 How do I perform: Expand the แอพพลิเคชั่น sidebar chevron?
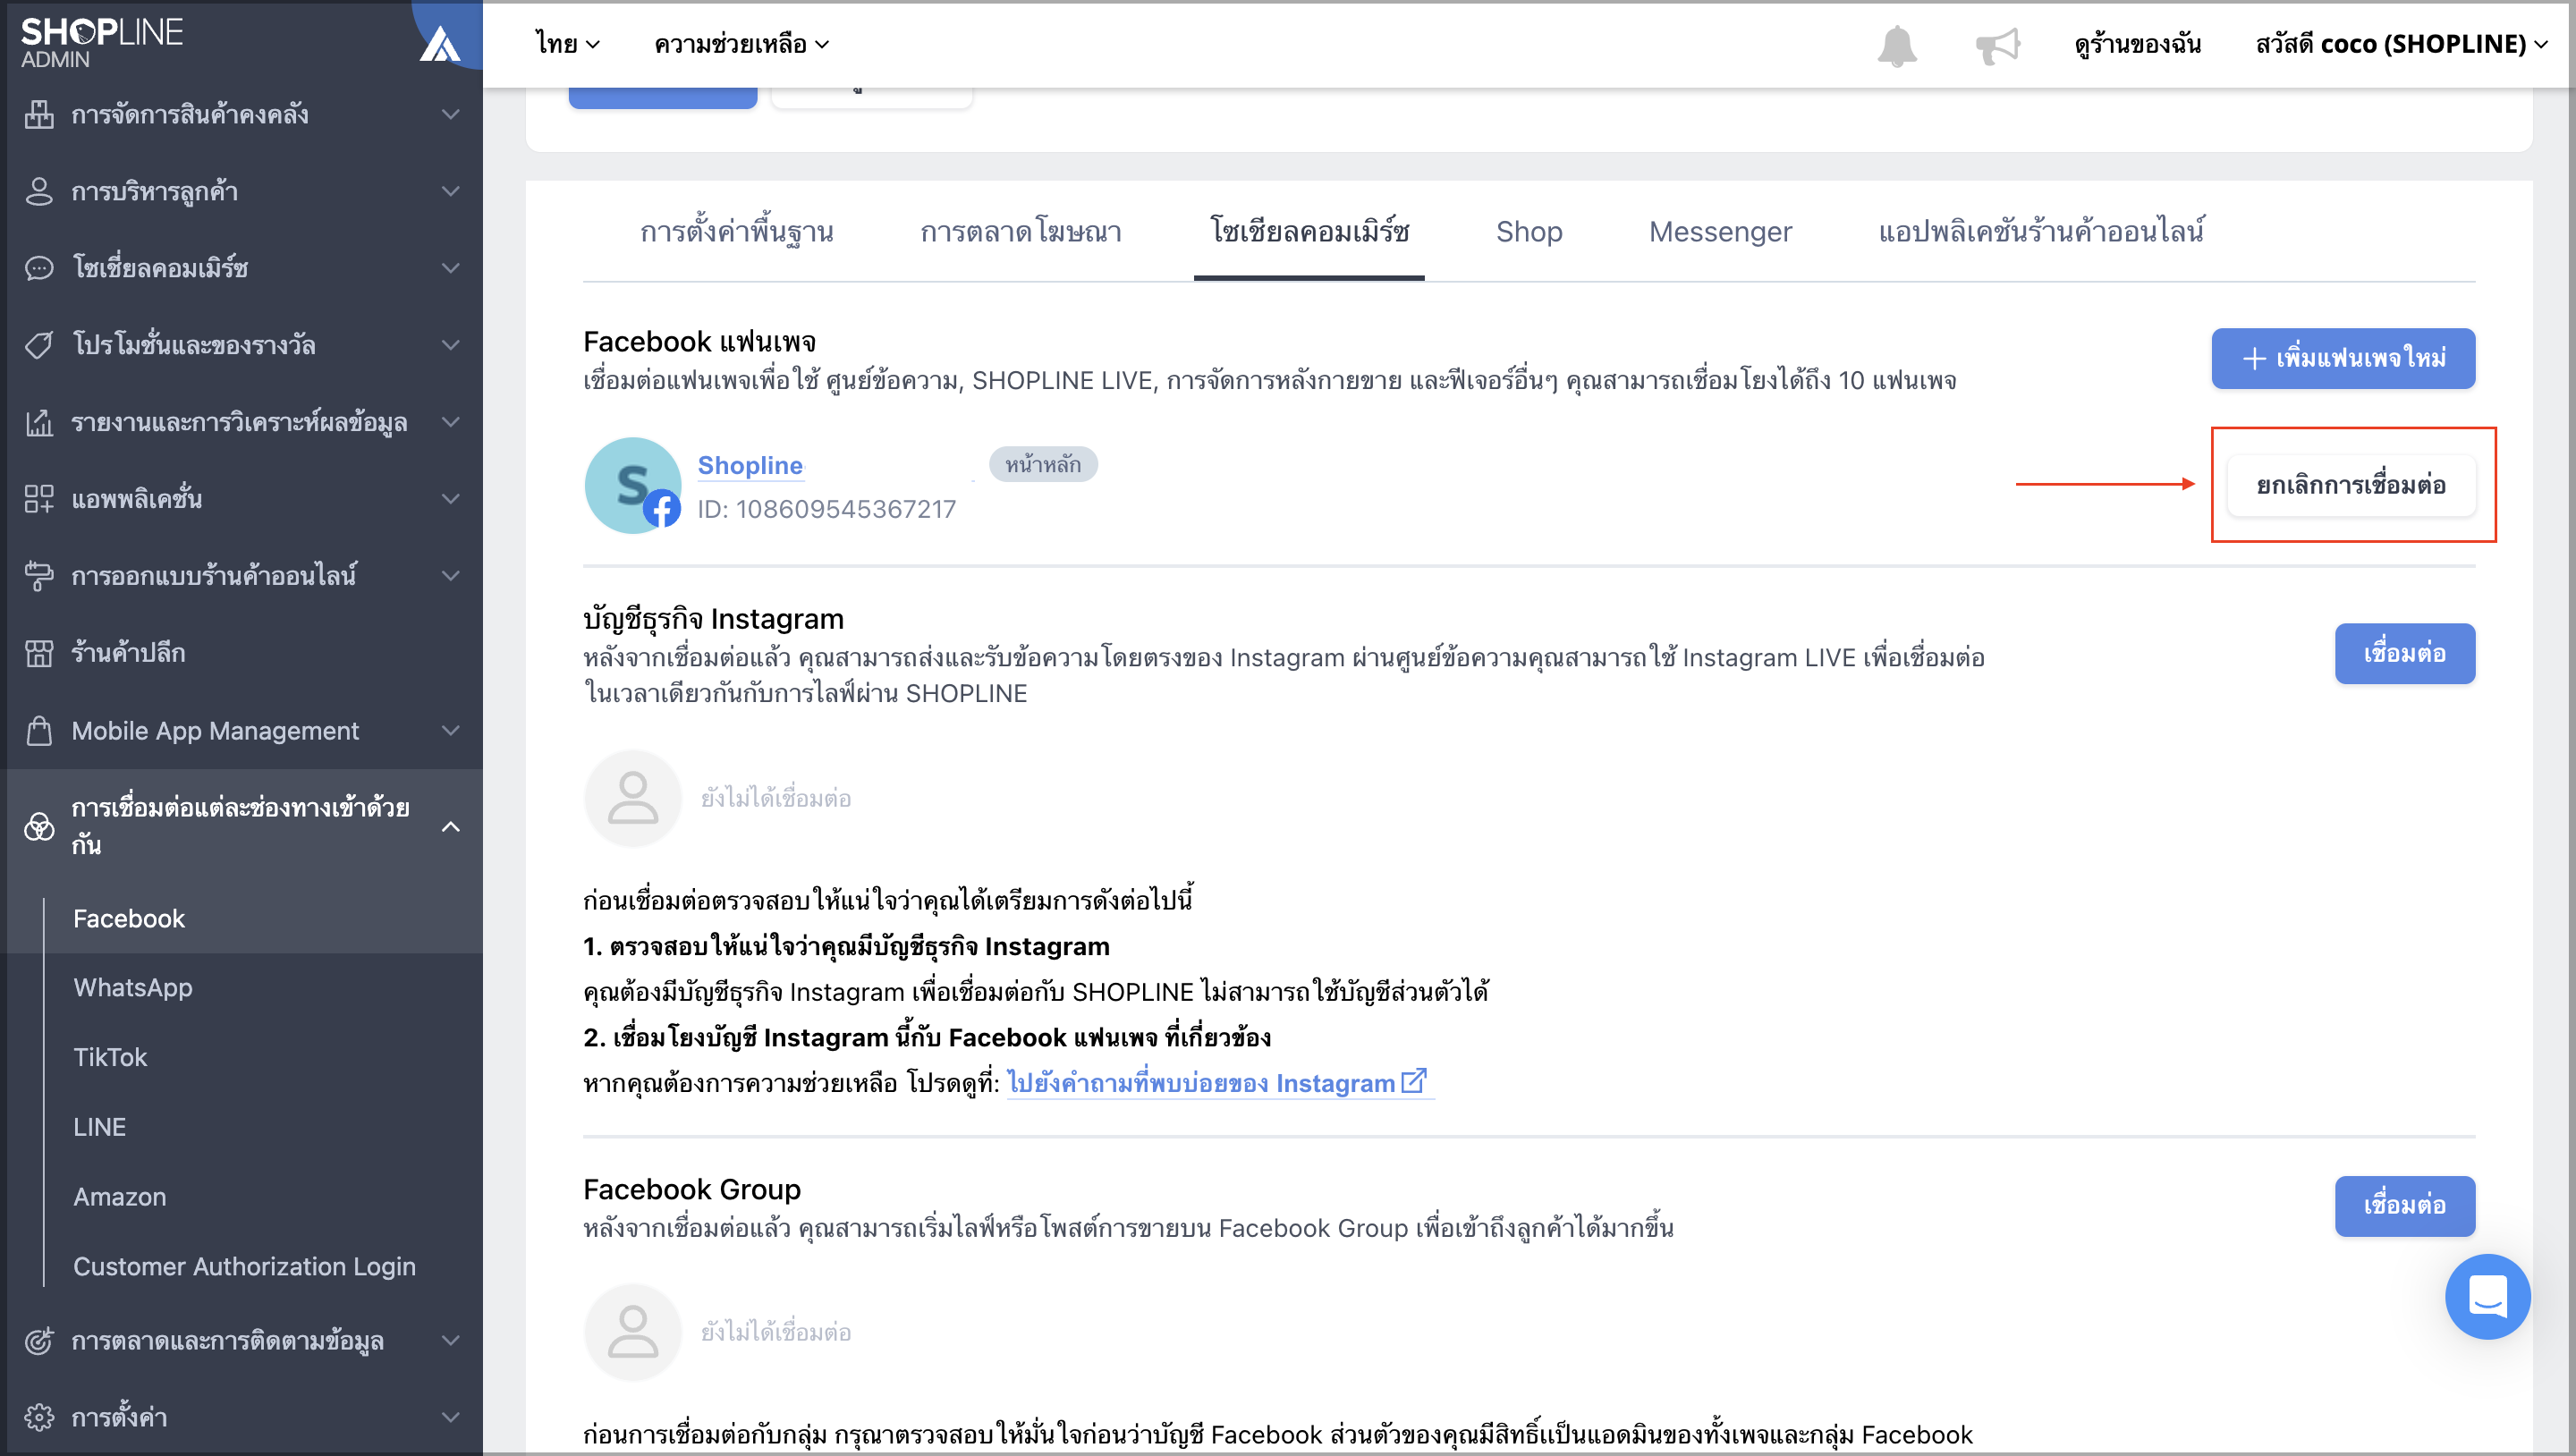pos(451,499)
